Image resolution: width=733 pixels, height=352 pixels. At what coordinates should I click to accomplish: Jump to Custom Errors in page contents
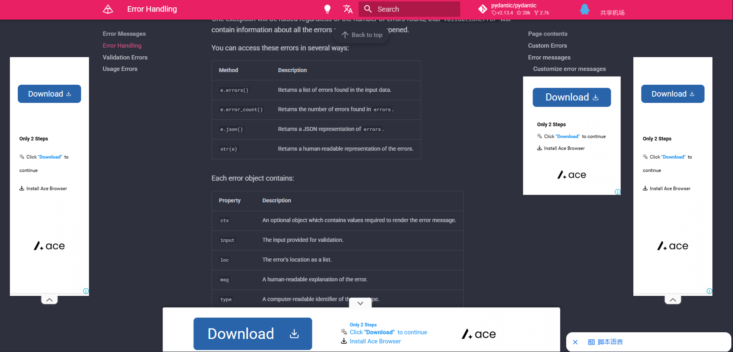tap(547, 46)
